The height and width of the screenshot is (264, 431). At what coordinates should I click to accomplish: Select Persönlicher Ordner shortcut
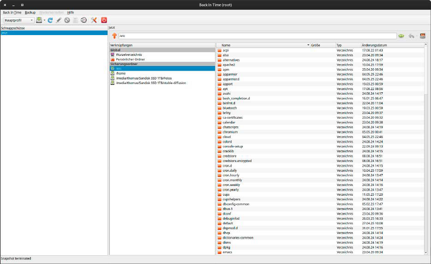(130, 59)
